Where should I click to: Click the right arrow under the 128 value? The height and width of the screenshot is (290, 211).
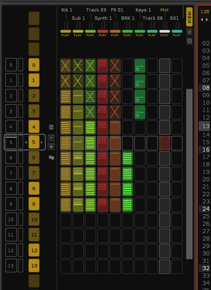tap(207, 20)
